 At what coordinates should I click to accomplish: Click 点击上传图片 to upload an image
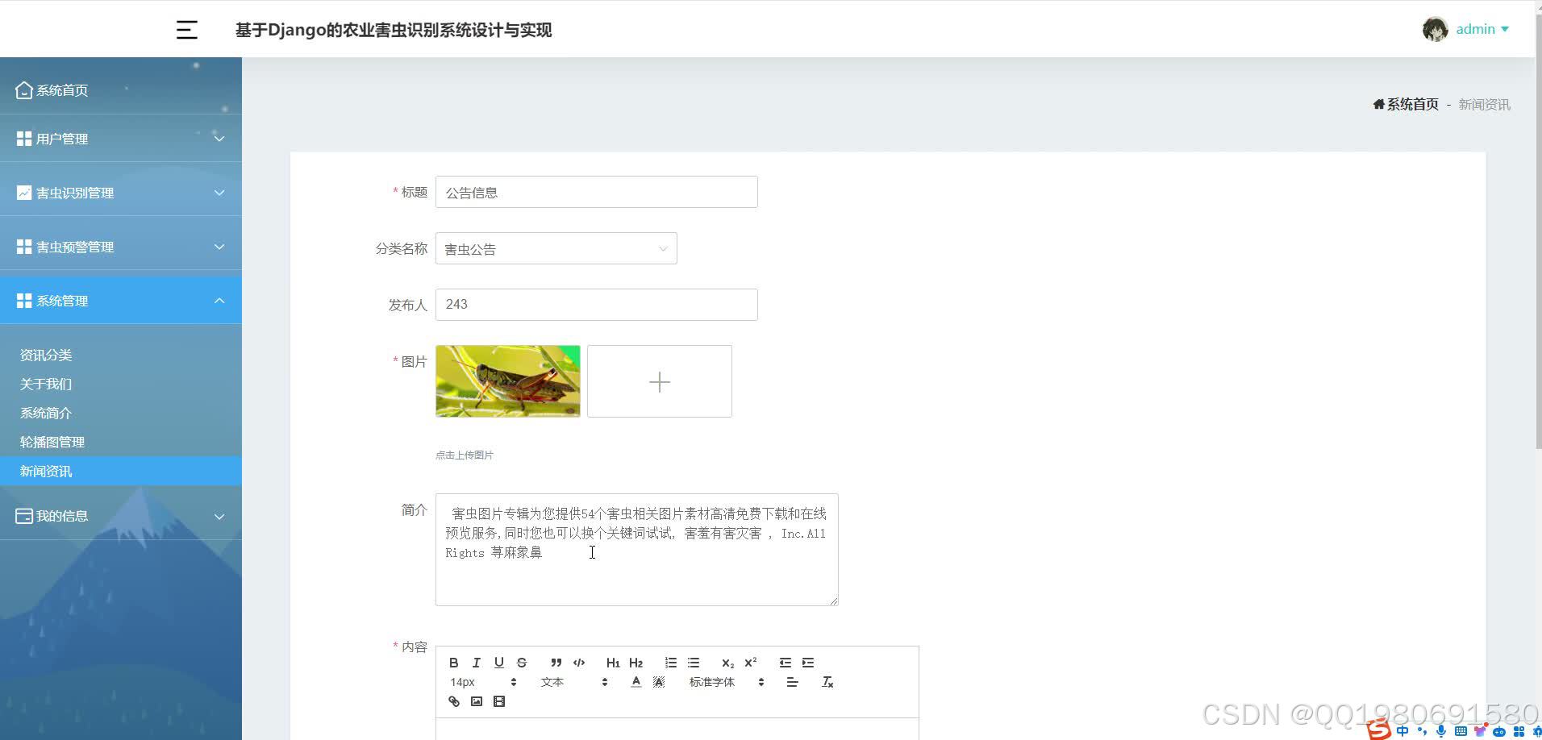[x=465, y=455]
